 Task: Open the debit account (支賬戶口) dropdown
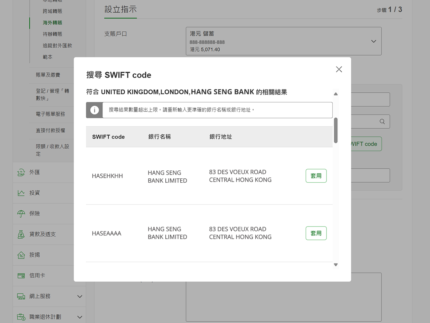373,41
